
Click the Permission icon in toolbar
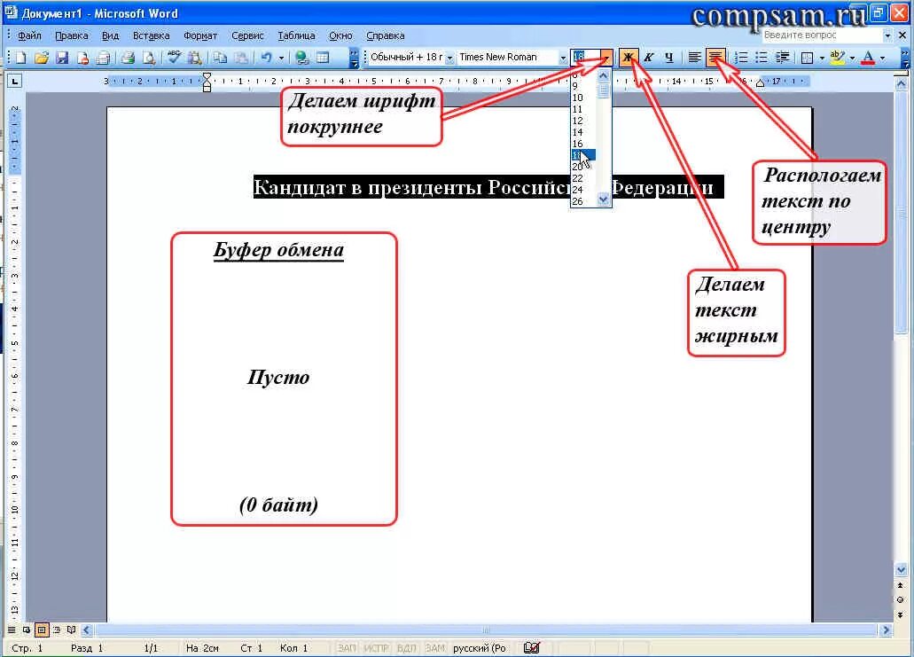point(82,57)
